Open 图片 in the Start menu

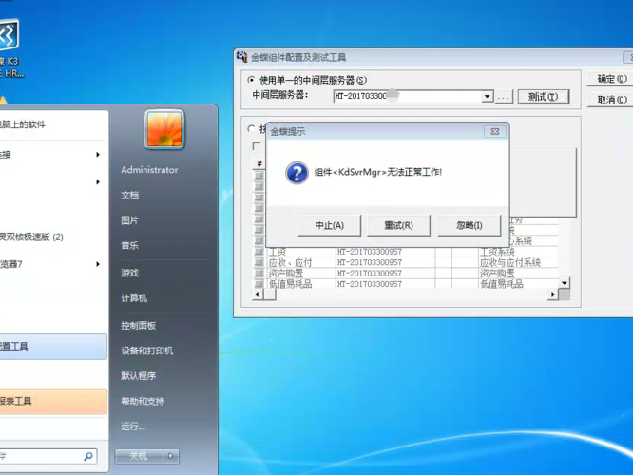coord(130,220)
